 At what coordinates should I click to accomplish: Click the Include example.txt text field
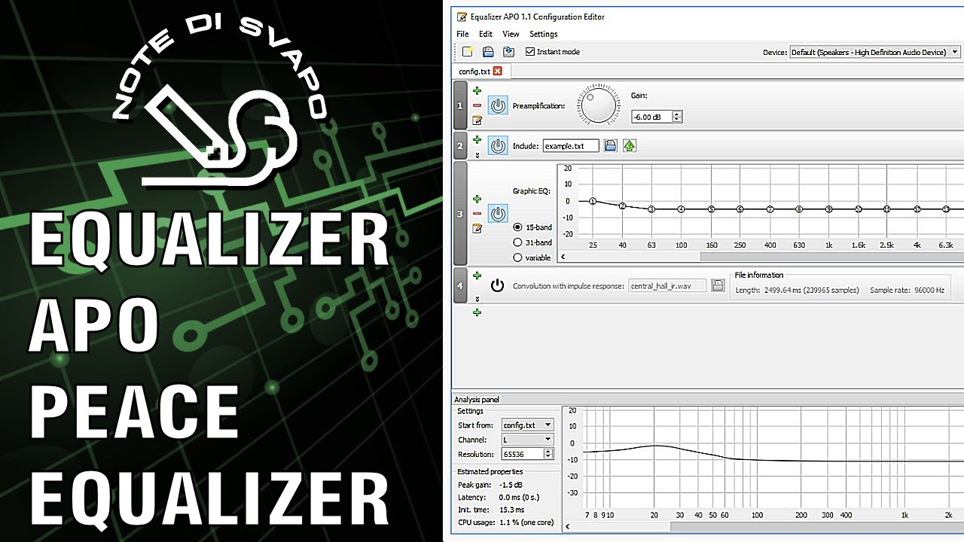(571, 145)
